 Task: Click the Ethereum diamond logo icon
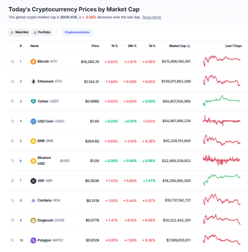point(33,82)
